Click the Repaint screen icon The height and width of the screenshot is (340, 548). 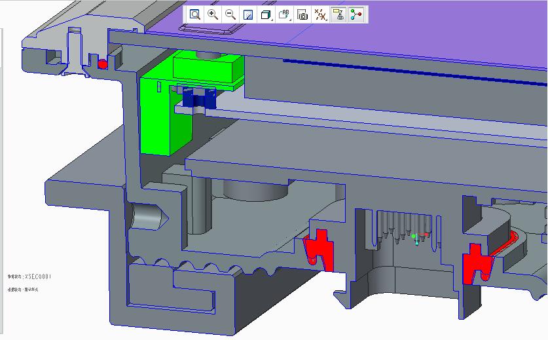pyautogui.click(x=248, y=14)
